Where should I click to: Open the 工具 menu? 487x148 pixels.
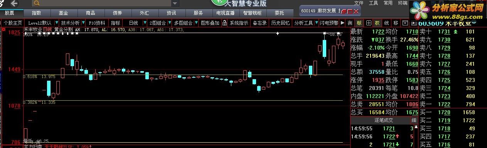click(373, 3)
